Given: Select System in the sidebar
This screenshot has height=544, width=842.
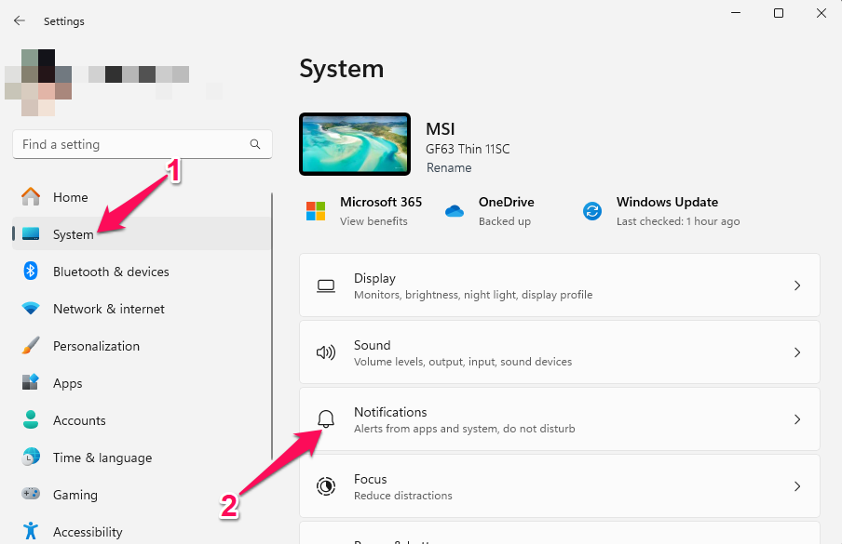Looking at the screenshot, I should click(142, 233).
